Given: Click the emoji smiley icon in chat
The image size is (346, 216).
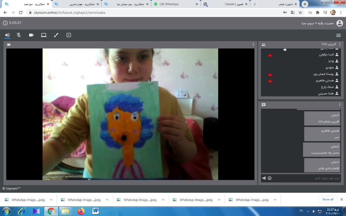Looking at the screenshot, I should [x=269, y=178].
